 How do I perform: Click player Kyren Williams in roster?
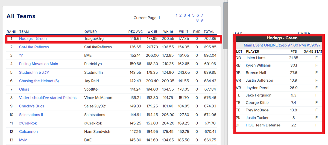coord(258,65)
